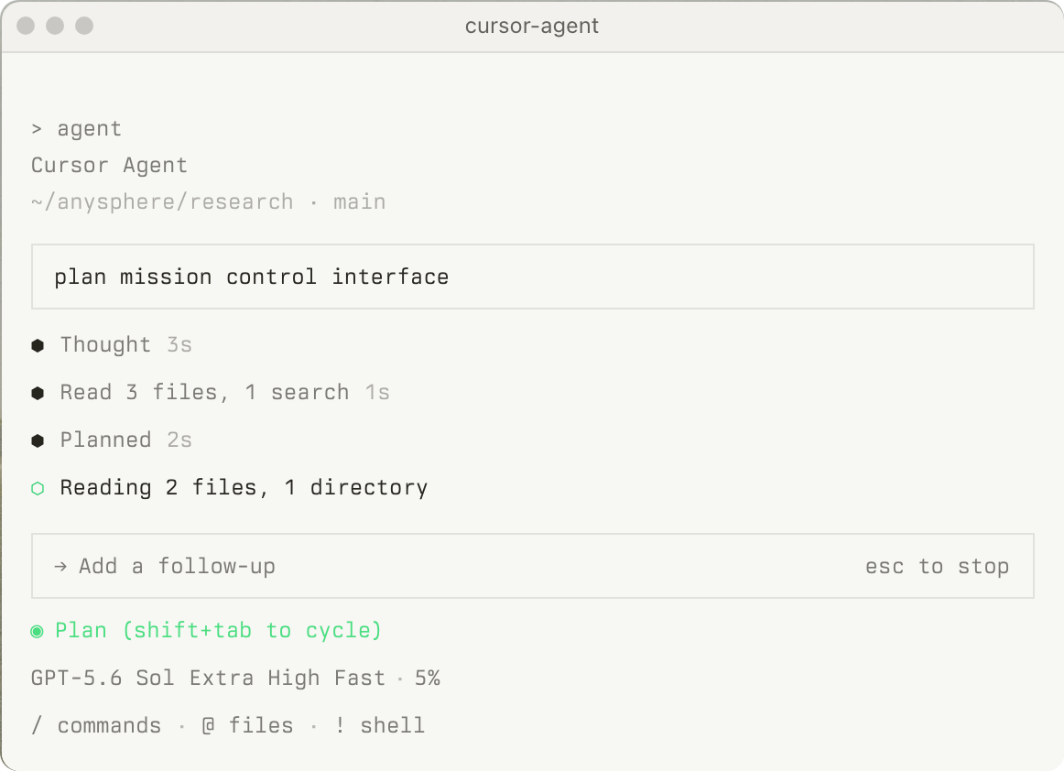1064x771 pixels.
Task: Expand the Planned 2s step
Action: (112, 440)
